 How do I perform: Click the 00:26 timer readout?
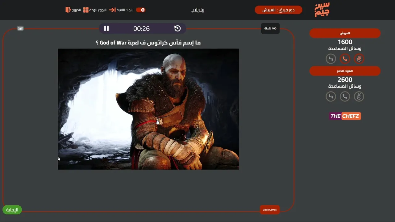click(x=141, y=28)
